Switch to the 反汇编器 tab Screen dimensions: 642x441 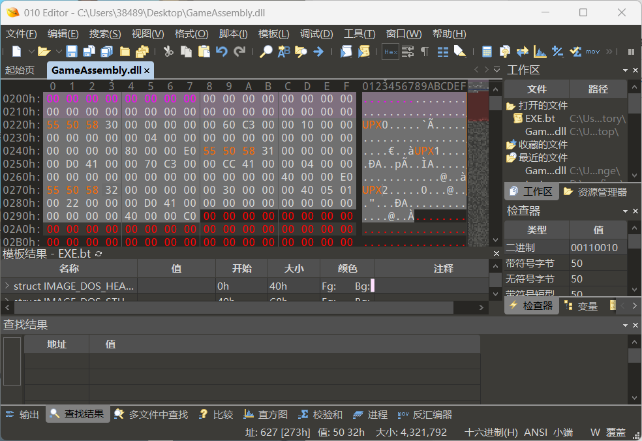click(425, 414)
